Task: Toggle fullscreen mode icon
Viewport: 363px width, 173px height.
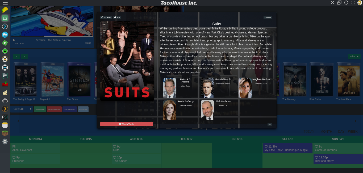Action: pos(353,3)
